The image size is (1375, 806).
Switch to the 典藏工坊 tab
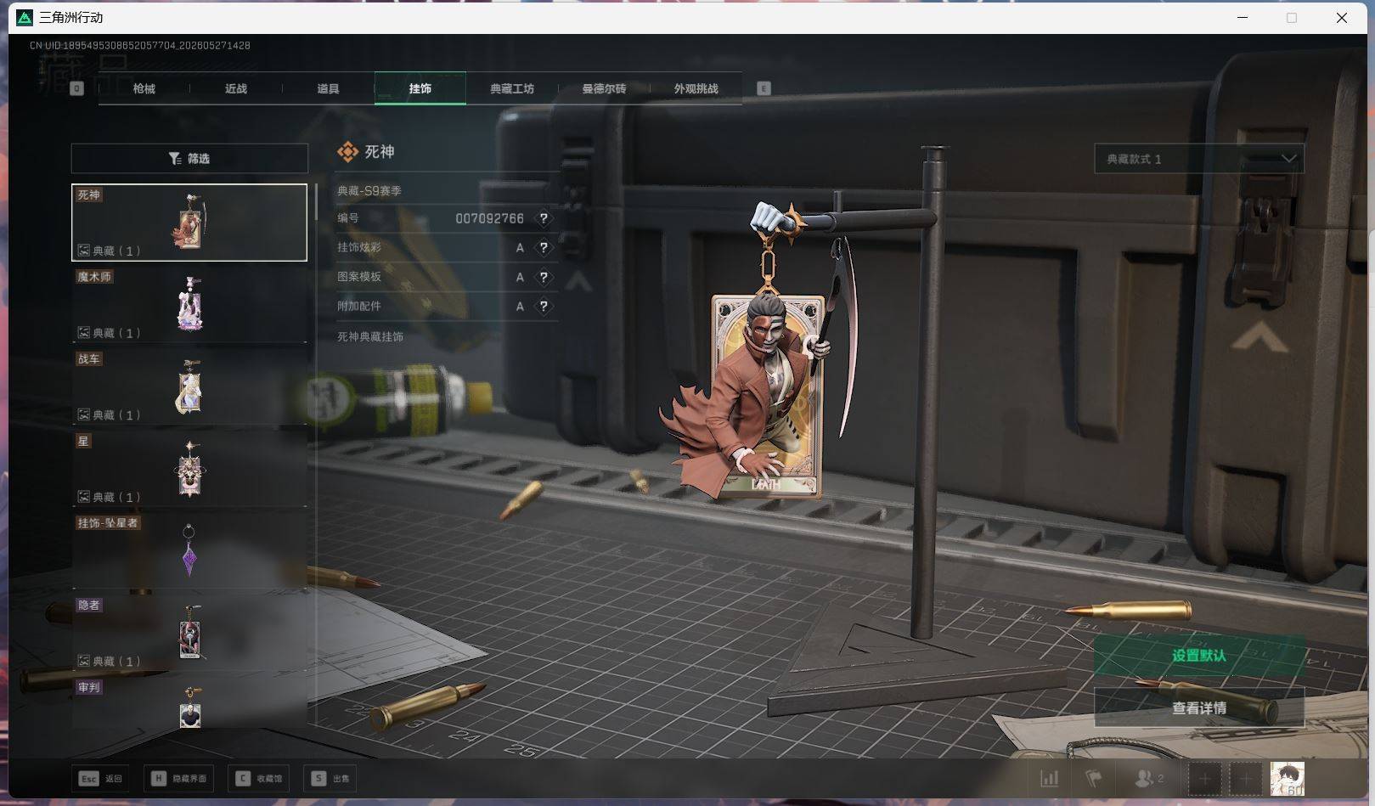point(512,88)
